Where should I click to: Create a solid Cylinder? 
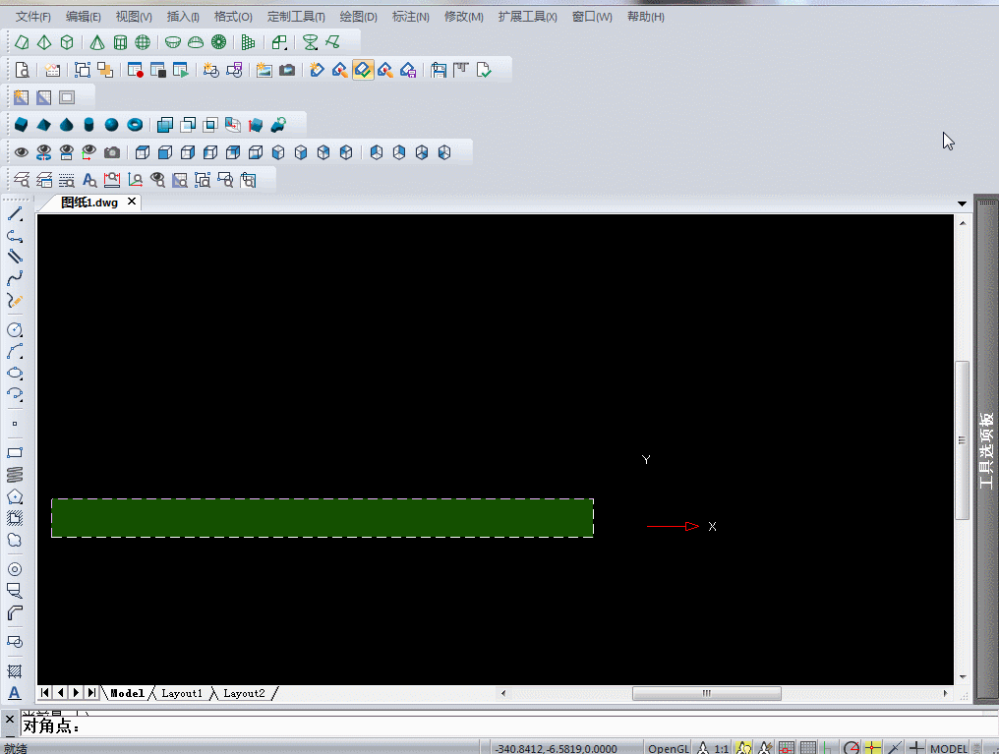pos(89,125)
